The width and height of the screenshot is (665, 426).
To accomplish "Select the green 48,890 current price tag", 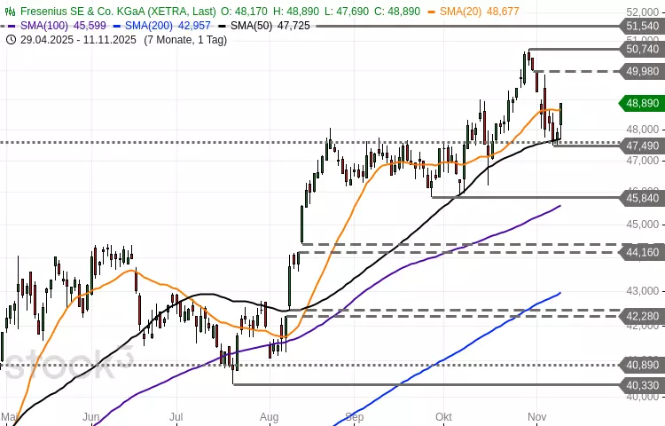I will tap(641, 103).
